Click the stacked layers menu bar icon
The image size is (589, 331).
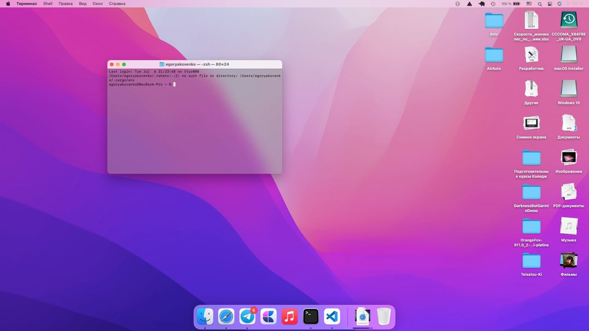click(457, 4)
